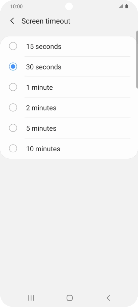The height and width of the screenshot is (307, 138).
Task: Select the 30 seconds radio button
Action: pyautogui.click(x=13, y=67)
